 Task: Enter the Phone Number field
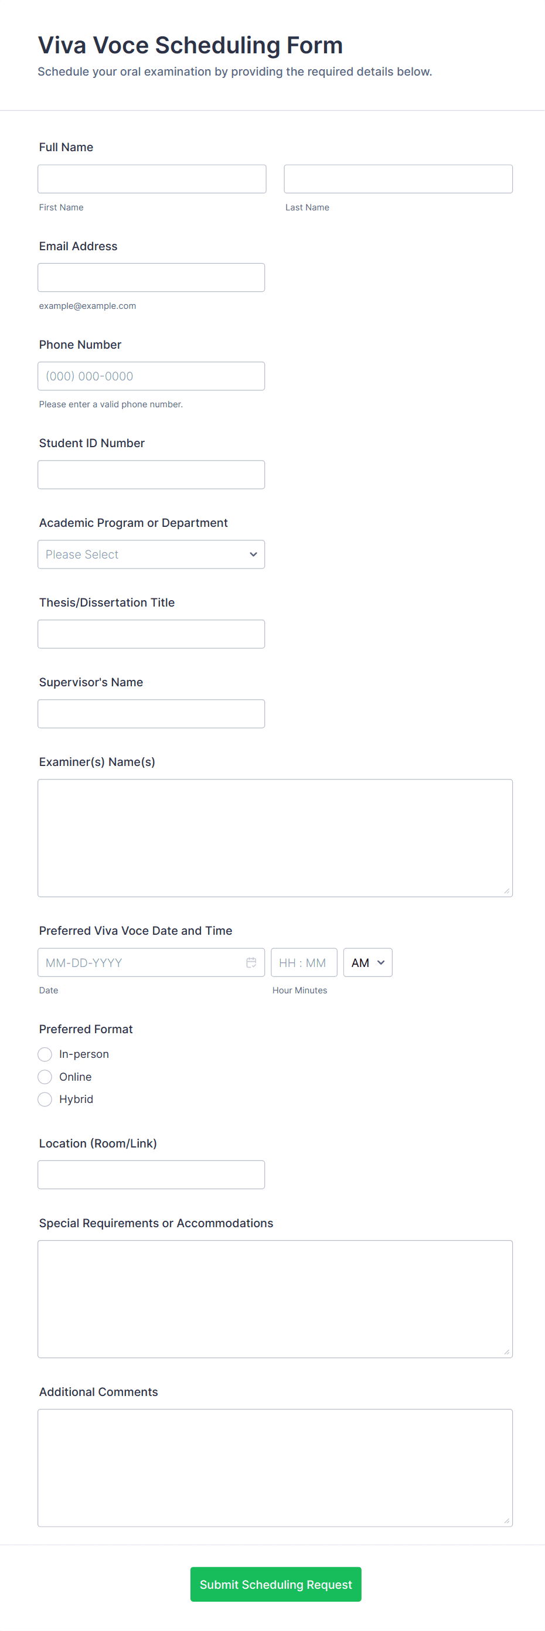click(151, 376)
